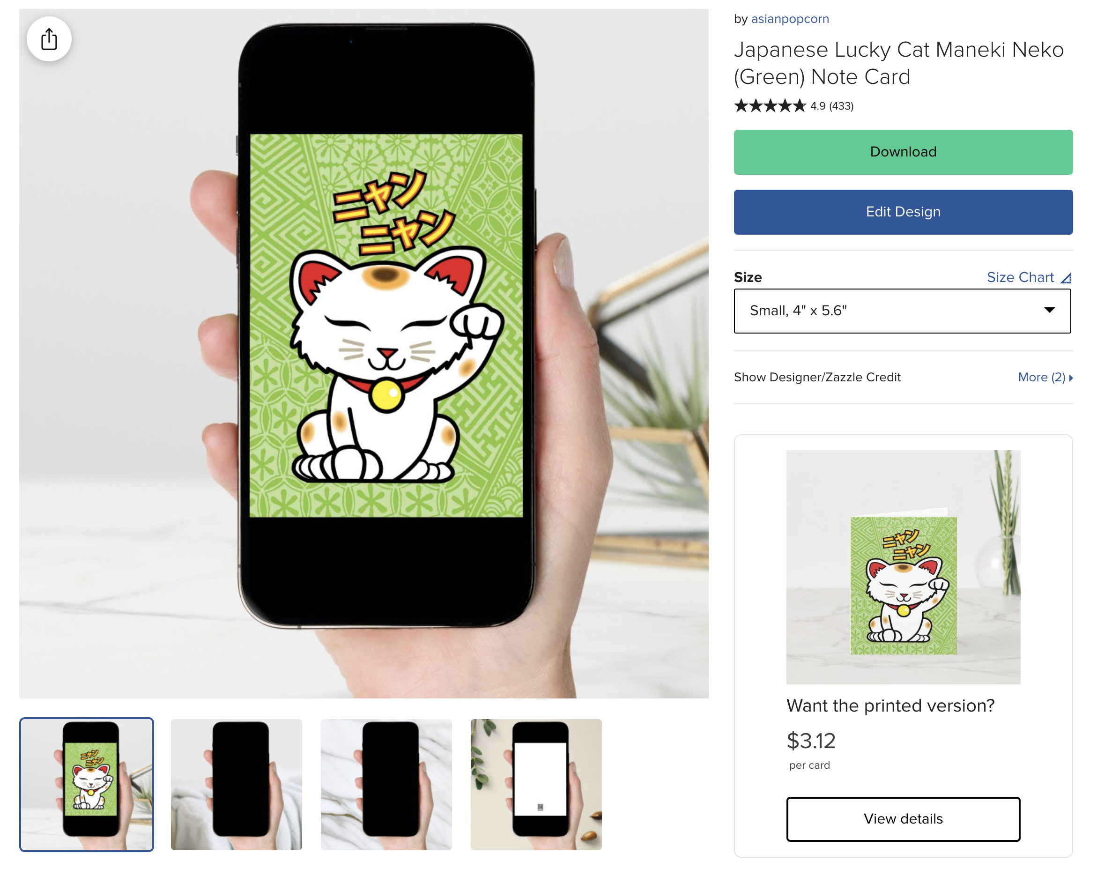Click the Edit Design button
The height and width of the screenshot is (876, 1097).
tap(903, 211)
